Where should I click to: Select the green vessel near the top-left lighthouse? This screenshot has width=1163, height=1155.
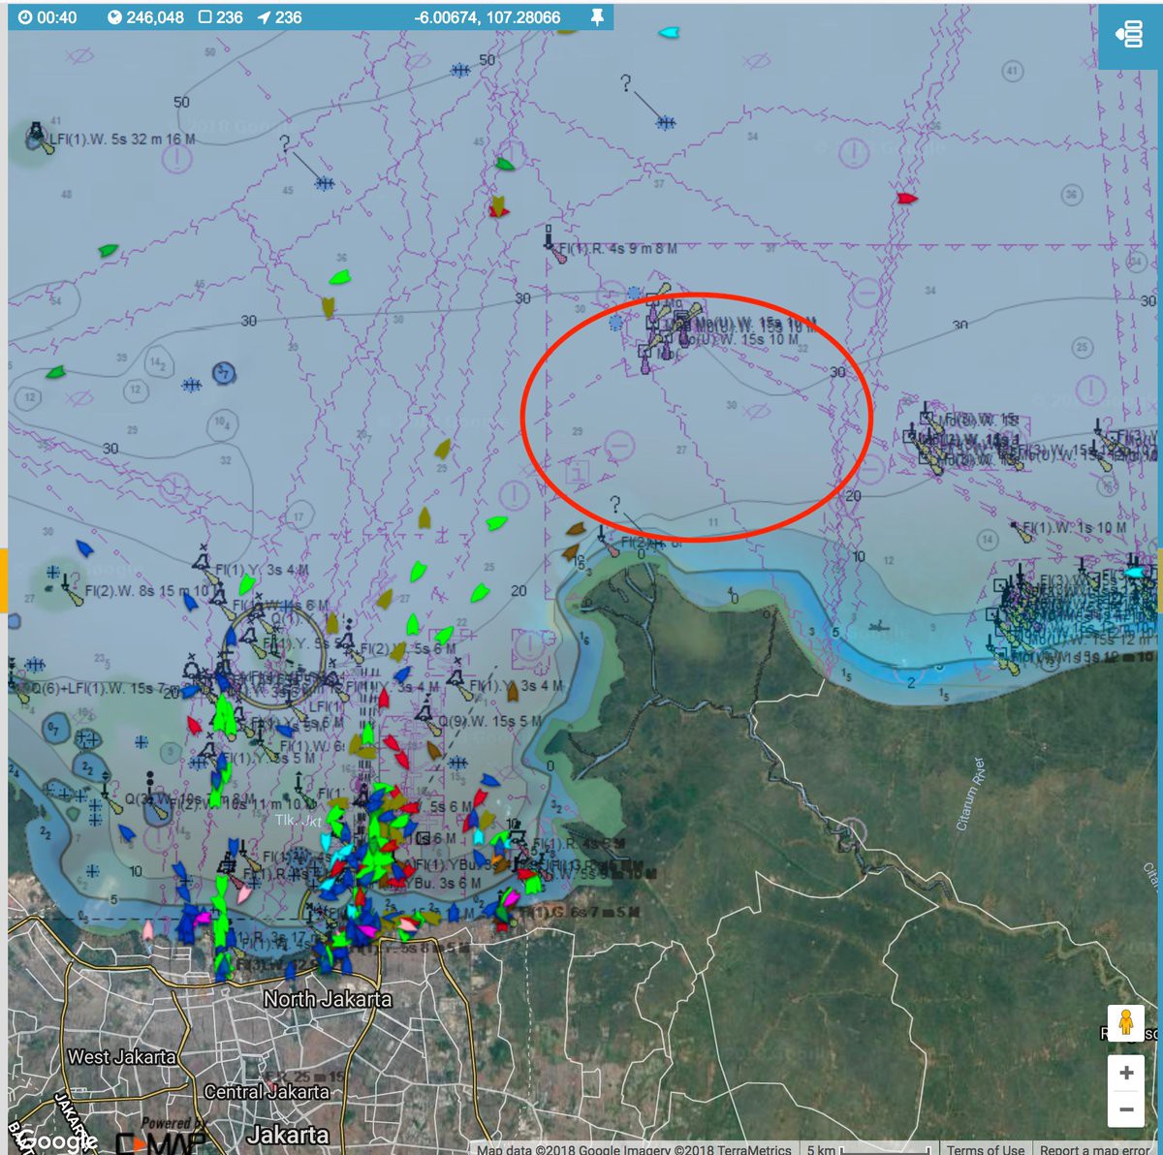coord(109,251)
